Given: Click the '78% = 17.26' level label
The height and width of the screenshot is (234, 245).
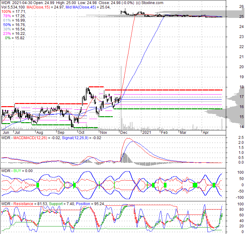Looking at the screenshot, I should click(x=14, y=16).
